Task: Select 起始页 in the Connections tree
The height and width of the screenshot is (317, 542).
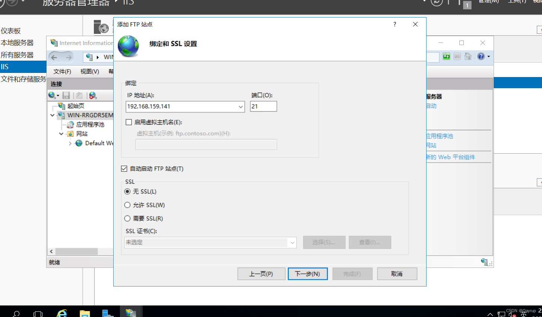Action: click(x=76, y=106)
